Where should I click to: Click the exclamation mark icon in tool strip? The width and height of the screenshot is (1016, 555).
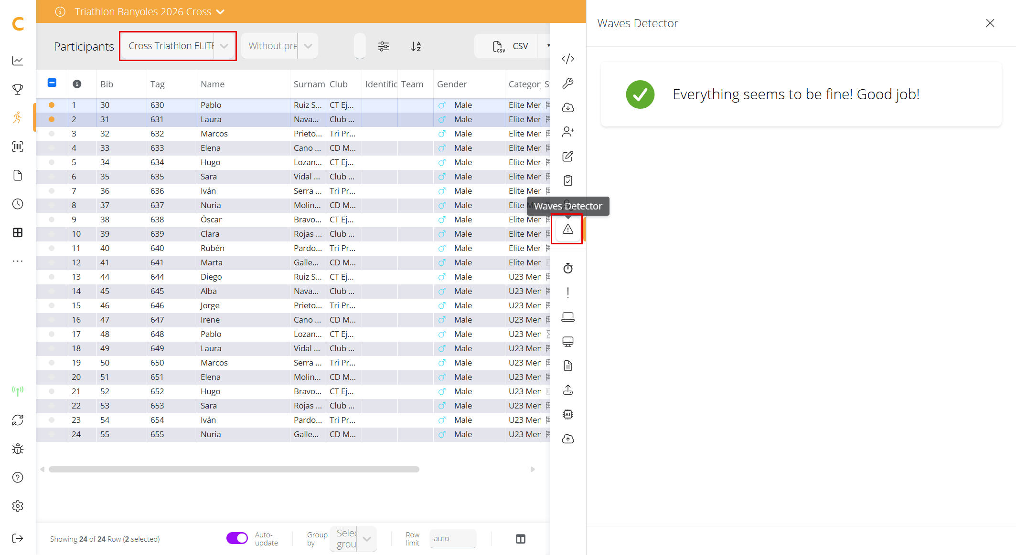(x=568, y=293)
